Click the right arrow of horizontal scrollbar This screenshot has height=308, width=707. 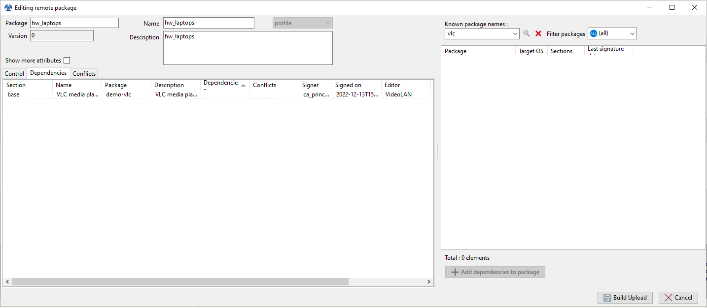(429, 282)
